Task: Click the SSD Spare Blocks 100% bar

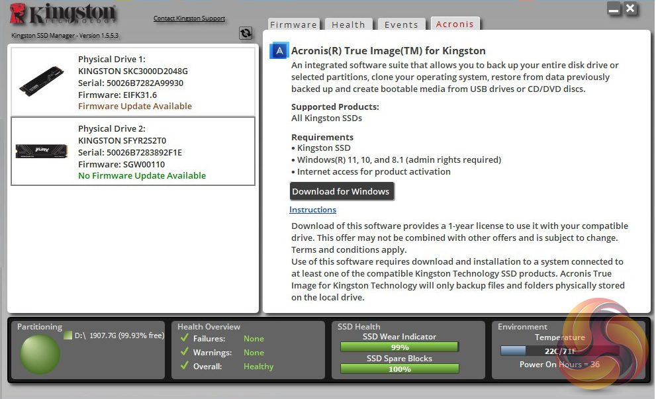Action: click(x=400, y=369)
